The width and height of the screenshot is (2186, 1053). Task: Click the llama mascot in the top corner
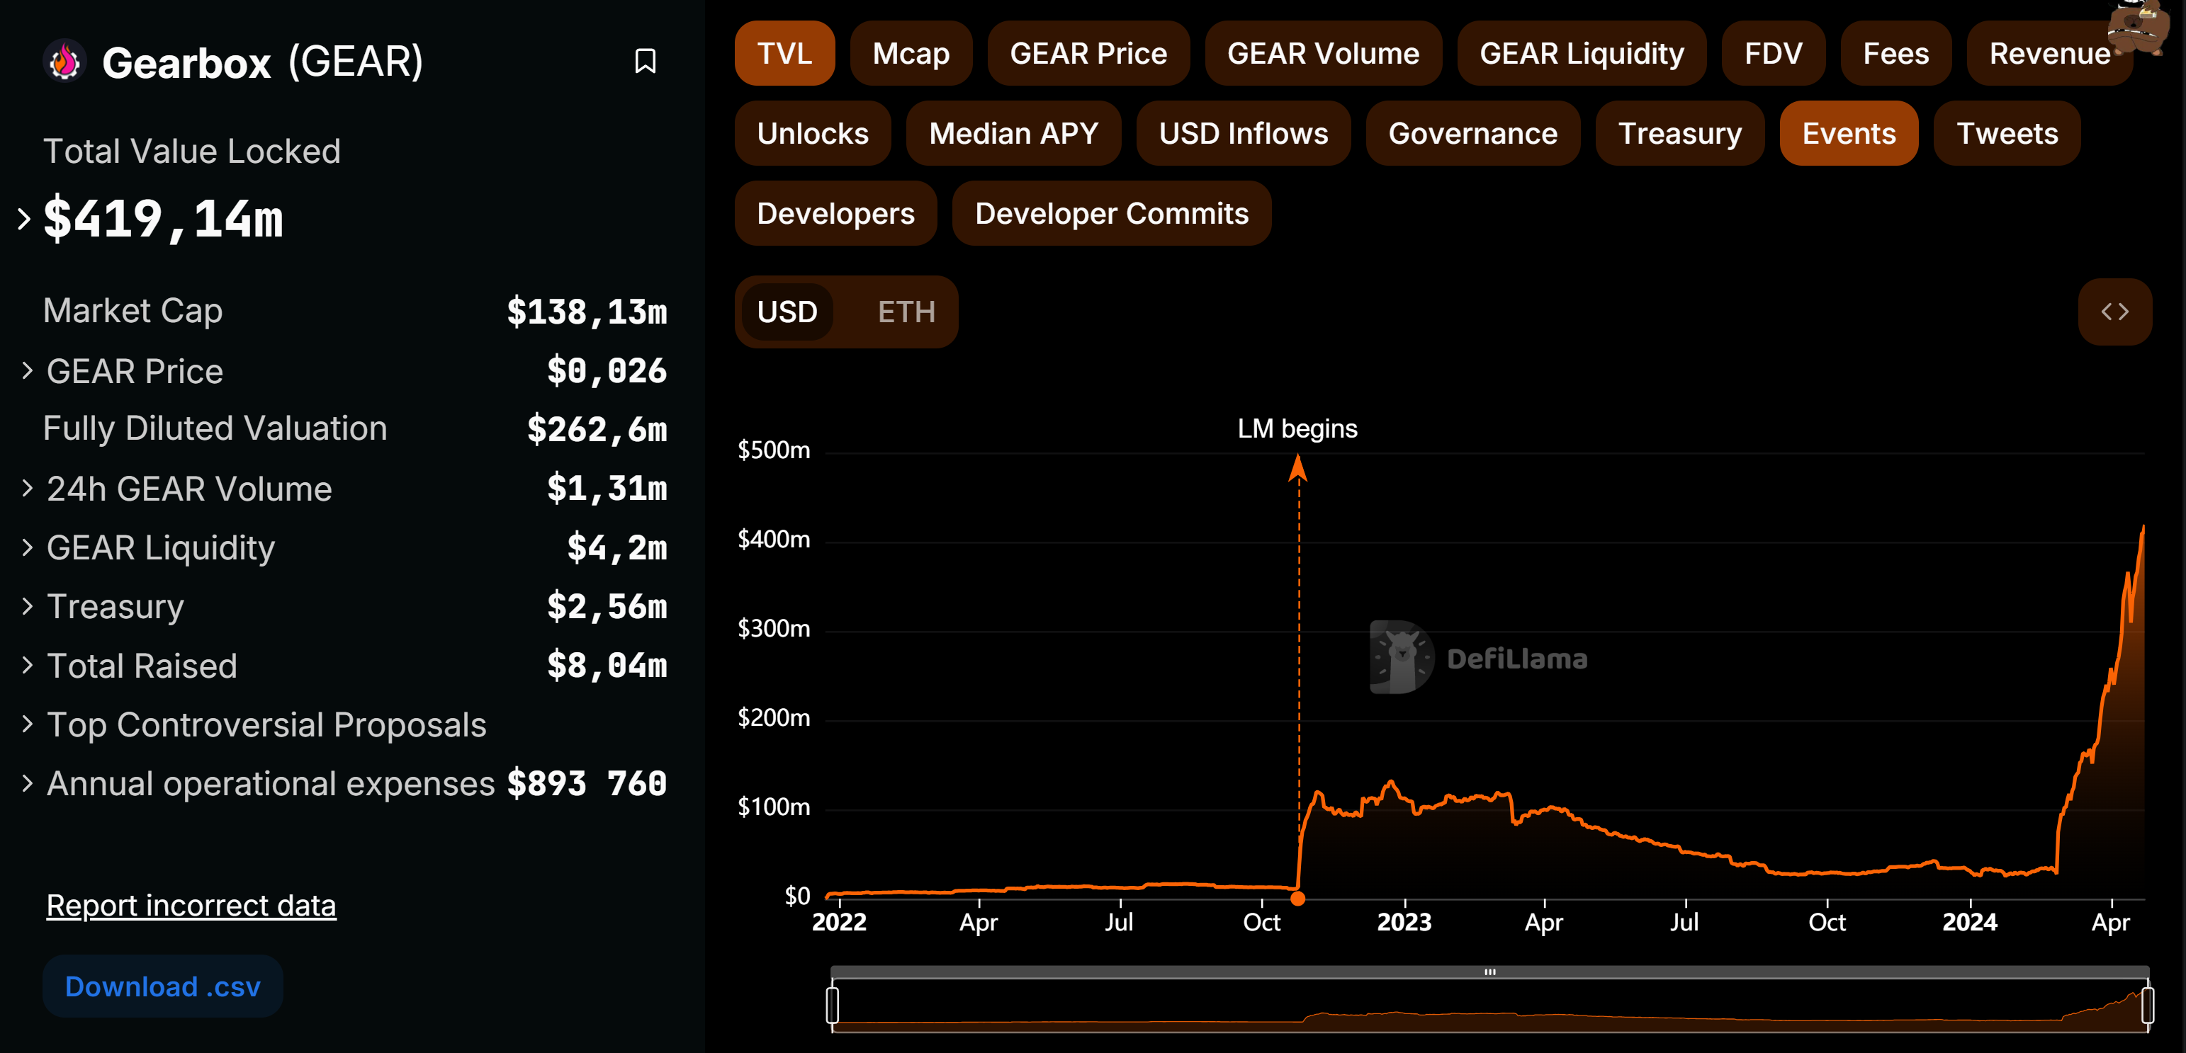click(2139, 27)
